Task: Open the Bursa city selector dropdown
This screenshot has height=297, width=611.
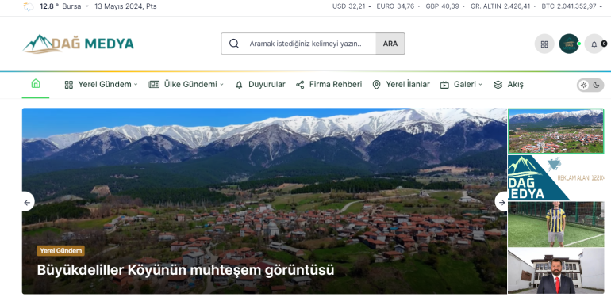Action: pos(75,6)
